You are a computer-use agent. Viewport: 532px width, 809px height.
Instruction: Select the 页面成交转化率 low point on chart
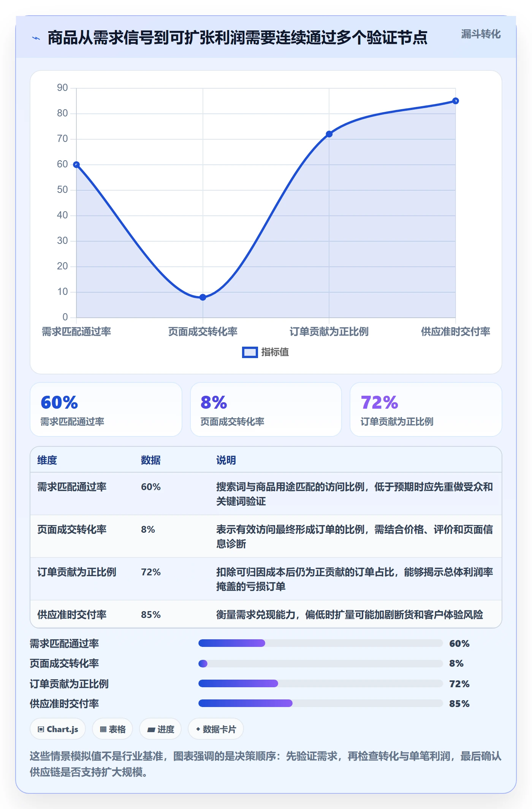[203, 297]
